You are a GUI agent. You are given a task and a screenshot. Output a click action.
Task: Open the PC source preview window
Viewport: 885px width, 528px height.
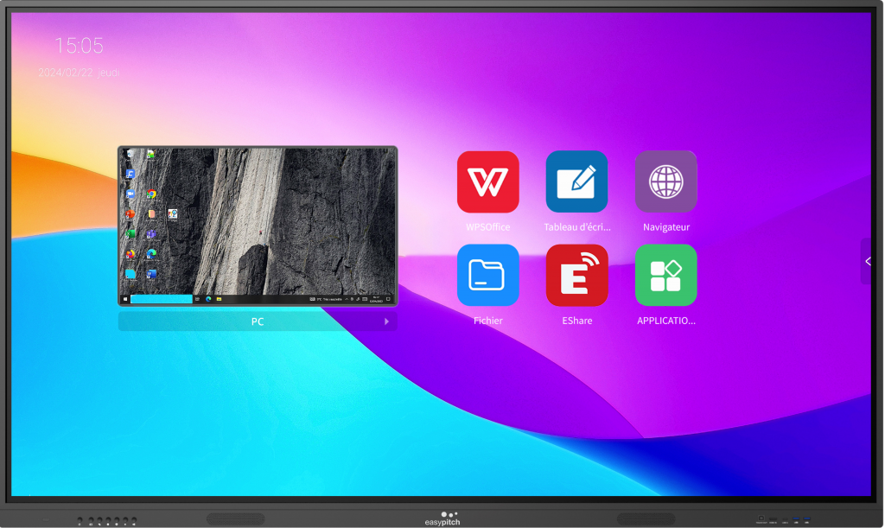pos(258,226)
